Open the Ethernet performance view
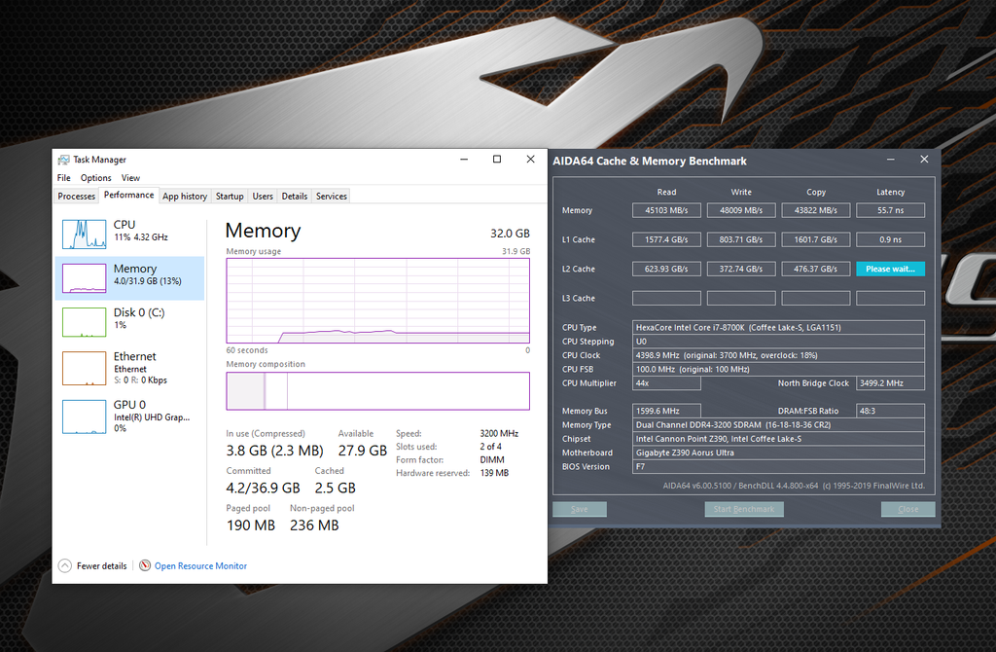The image size is (996, 652). tap(129, 368)
